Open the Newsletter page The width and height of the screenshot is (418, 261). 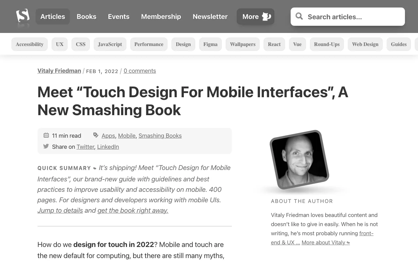pyautogui.click(x=210, y=17)
